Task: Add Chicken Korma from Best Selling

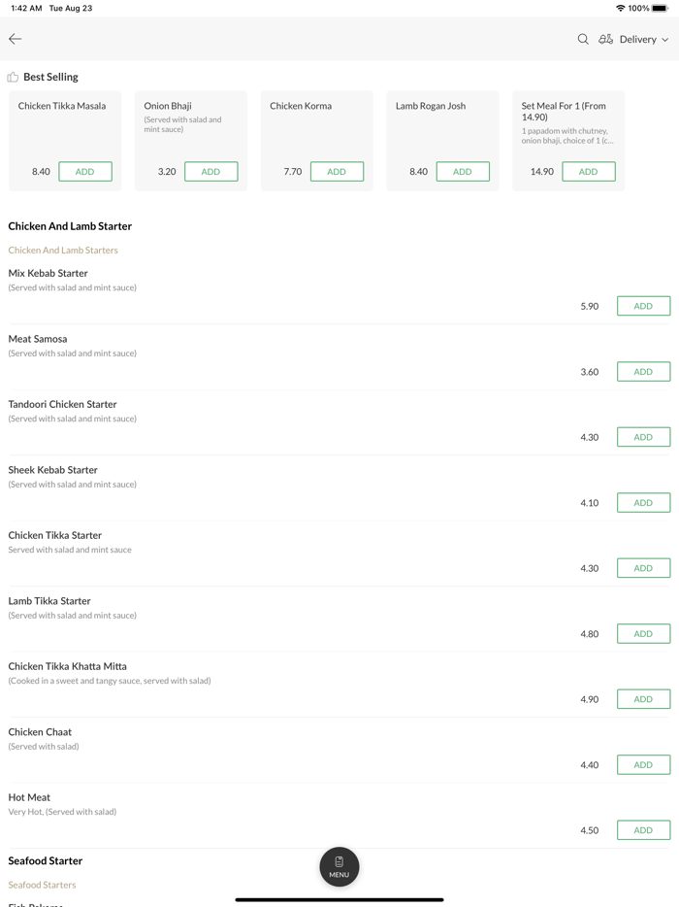Action: (337, 172)
